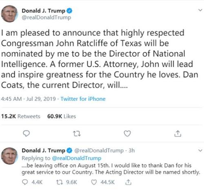The image size is (204, 190).
Task: Share the main tweet via upload icon
Action: point(178,133)
